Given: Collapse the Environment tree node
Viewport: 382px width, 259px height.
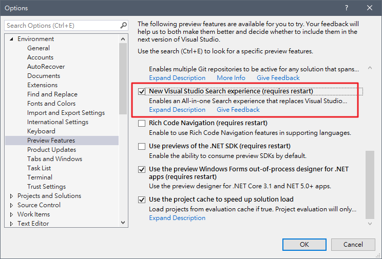Looking at the screenshot, I should [11, 39].
